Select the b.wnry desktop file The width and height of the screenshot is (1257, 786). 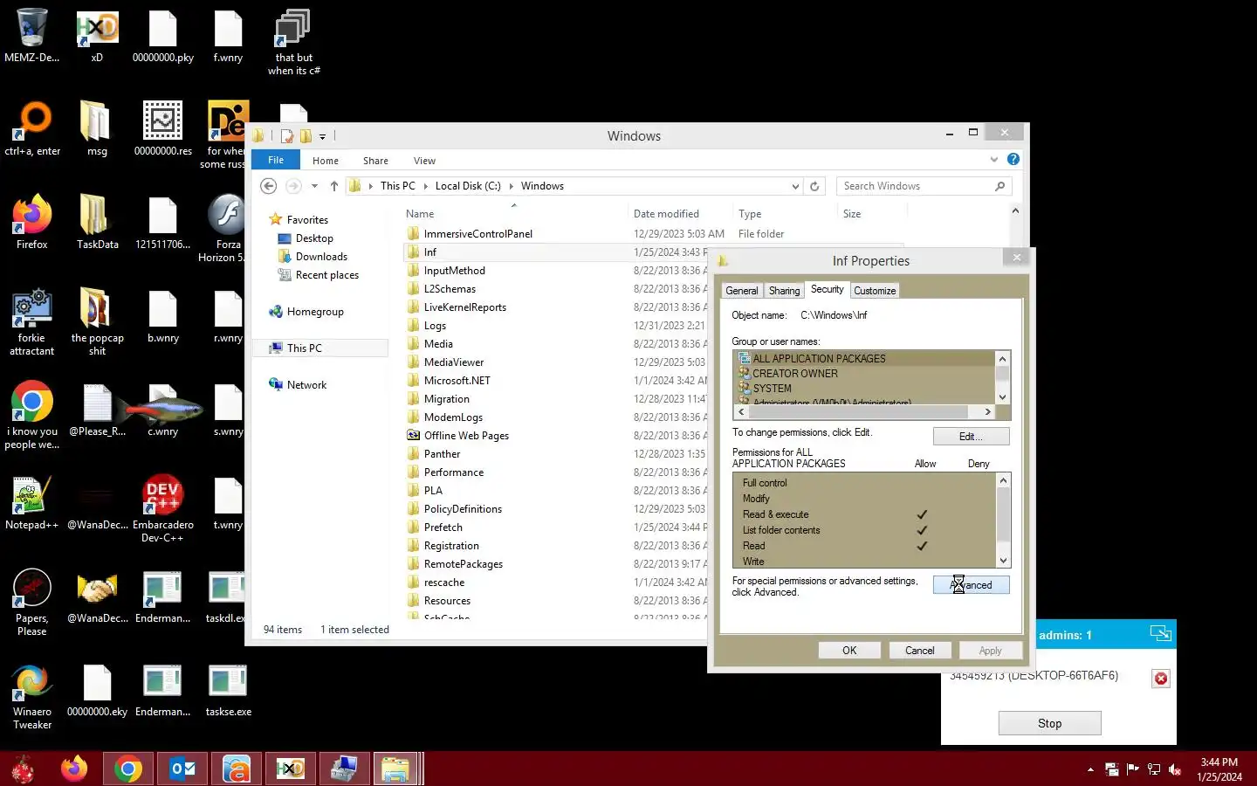point(162,316)
